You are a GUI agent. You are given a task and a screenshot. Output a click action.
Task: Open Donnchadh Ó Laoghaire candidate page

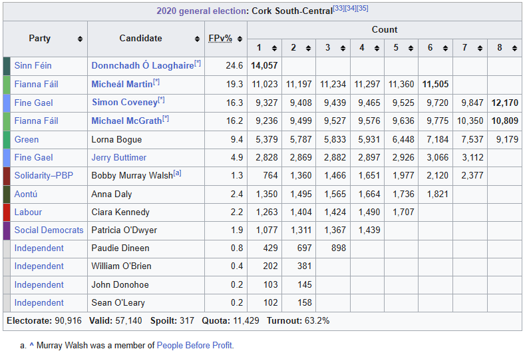pyautogui.click(x=142, y=66)
